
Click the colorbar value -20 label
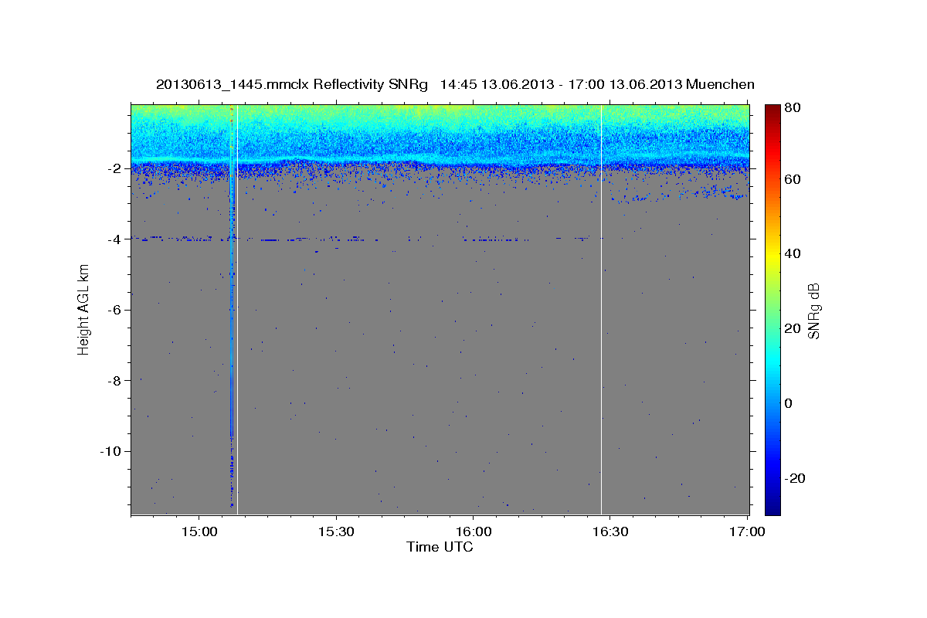click(x=795, y=479)
